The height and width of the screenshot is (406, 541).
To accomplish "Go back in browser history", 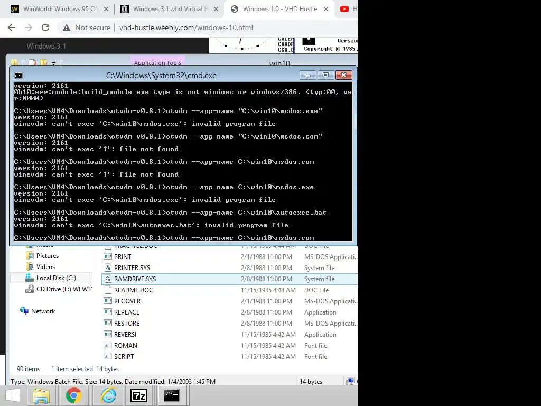I will [x=12, y=27].
